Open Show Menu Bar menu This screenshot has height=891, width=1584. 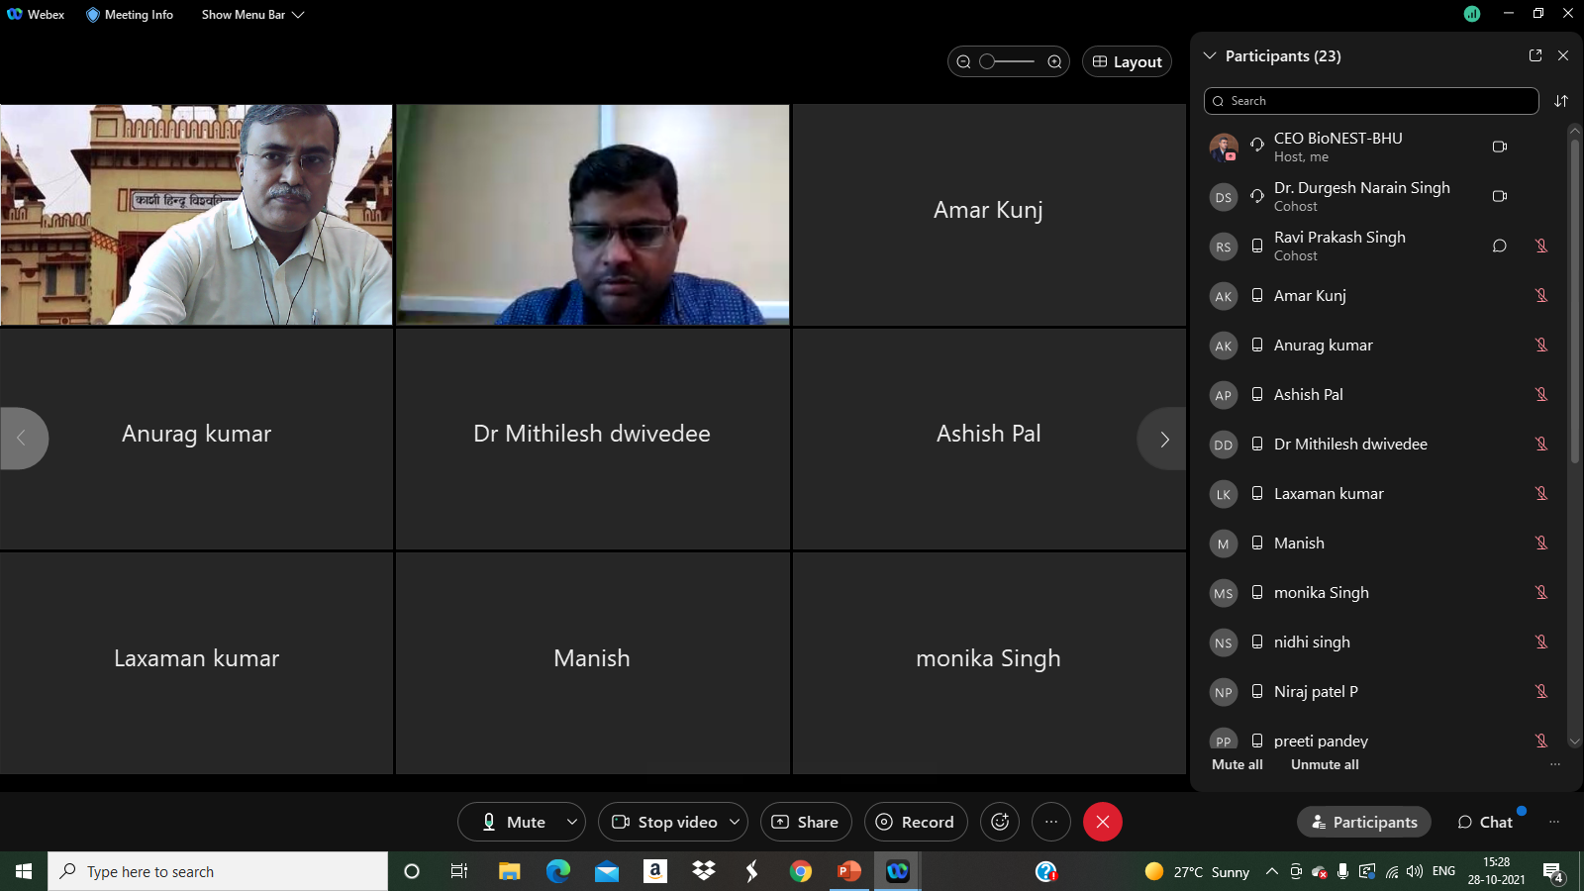point(252,15)
